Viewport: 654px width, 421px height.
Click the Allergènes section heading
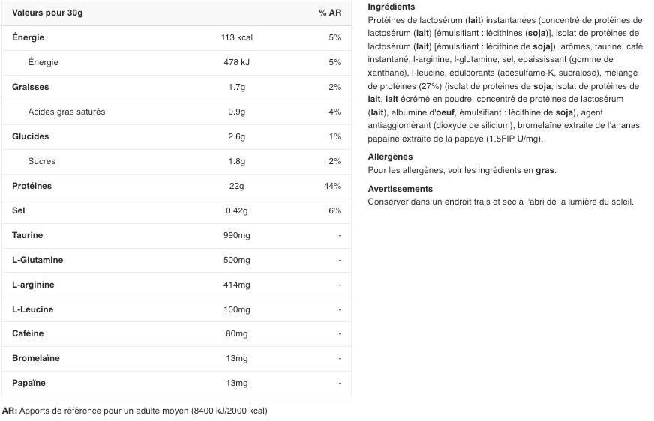coord(390,157)
